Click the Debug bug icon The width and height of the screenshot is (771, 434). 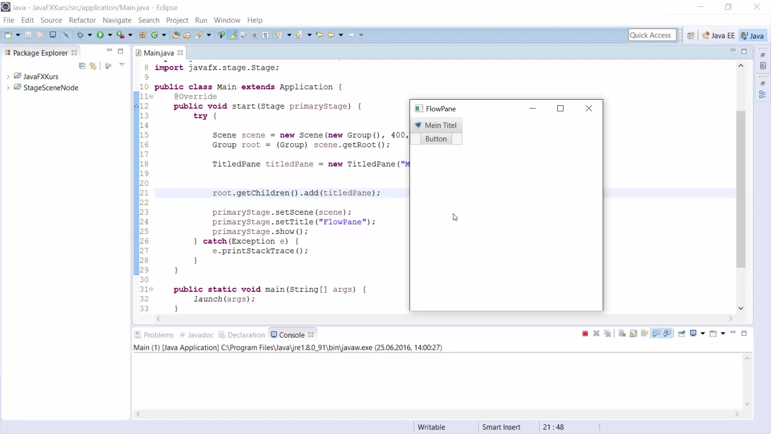click(x=80, y=35)
